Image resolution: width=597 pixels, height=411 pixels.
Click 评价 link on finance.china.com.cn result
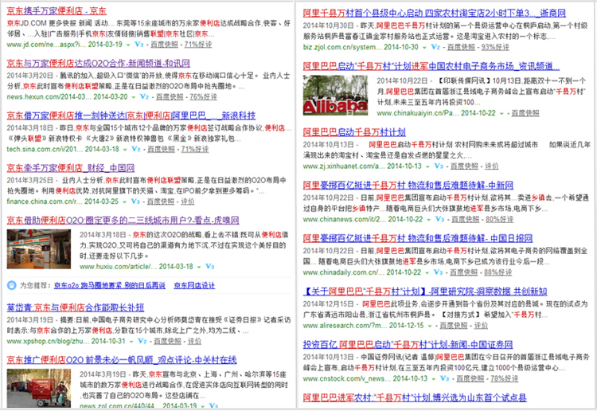point(188,202)
